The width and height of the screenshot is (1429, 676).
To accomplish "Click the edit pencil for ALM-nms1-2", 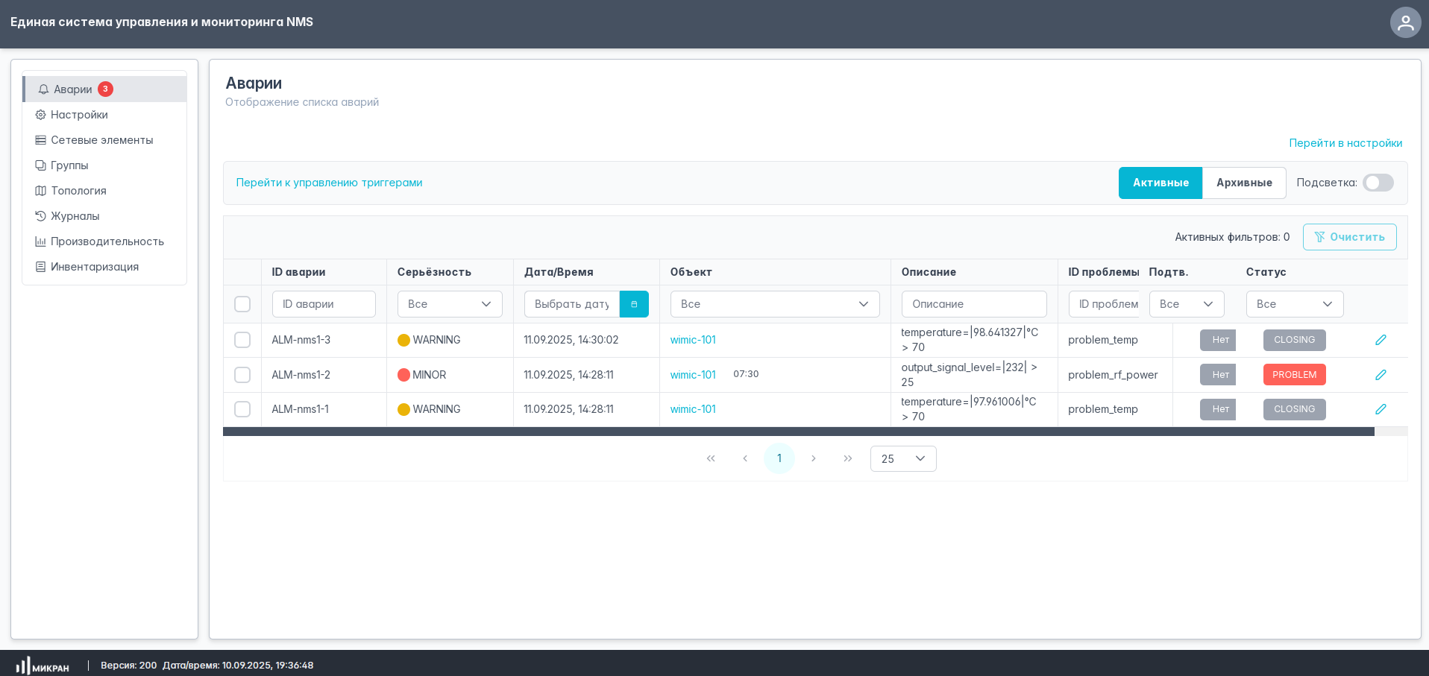I will (x=1381, y=375).
